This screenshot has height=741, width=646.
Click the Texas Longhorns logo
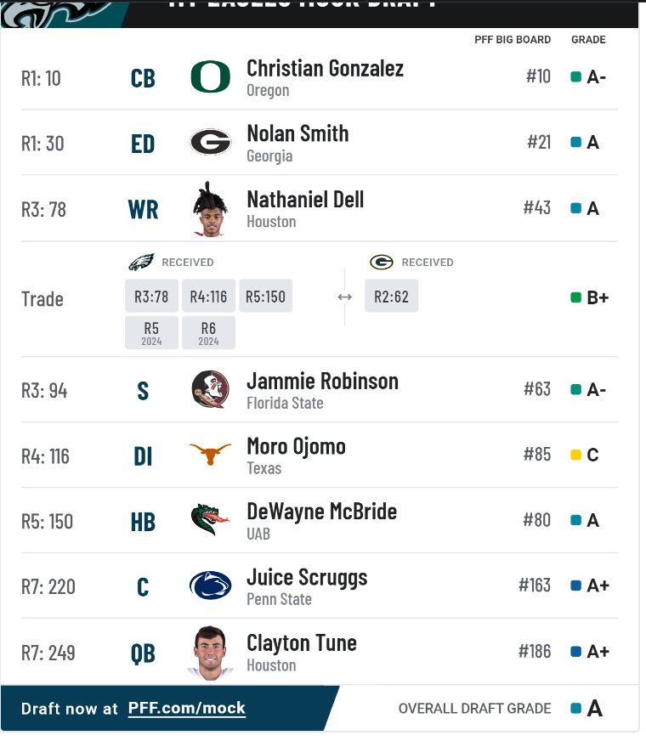click(x=210, y=455)
